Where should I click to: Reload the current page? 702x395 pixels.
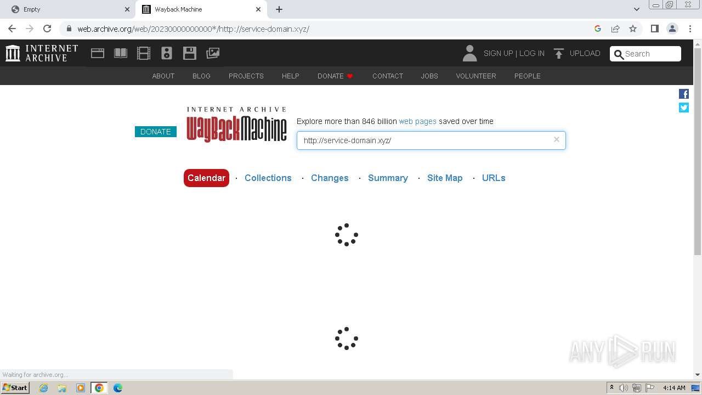(x=47, y=29)
